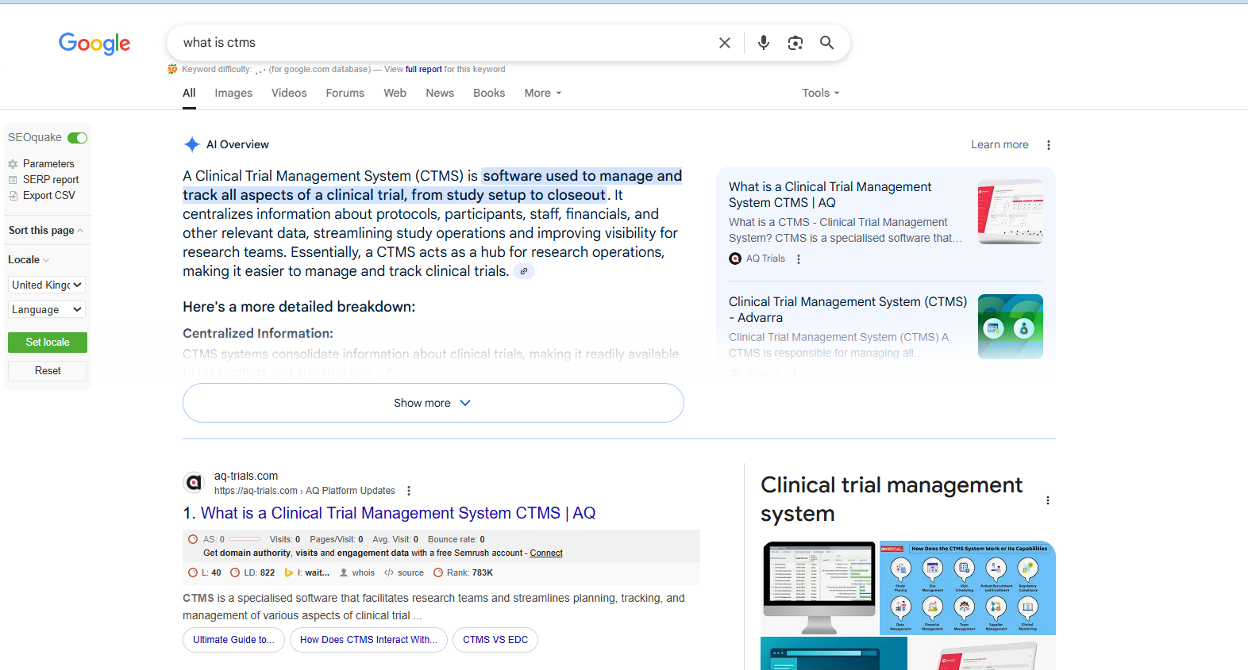Toggle the SEOquake switch off
Image resolution: width=1248 pixels, height=670 pixels.
coord(78,138)
